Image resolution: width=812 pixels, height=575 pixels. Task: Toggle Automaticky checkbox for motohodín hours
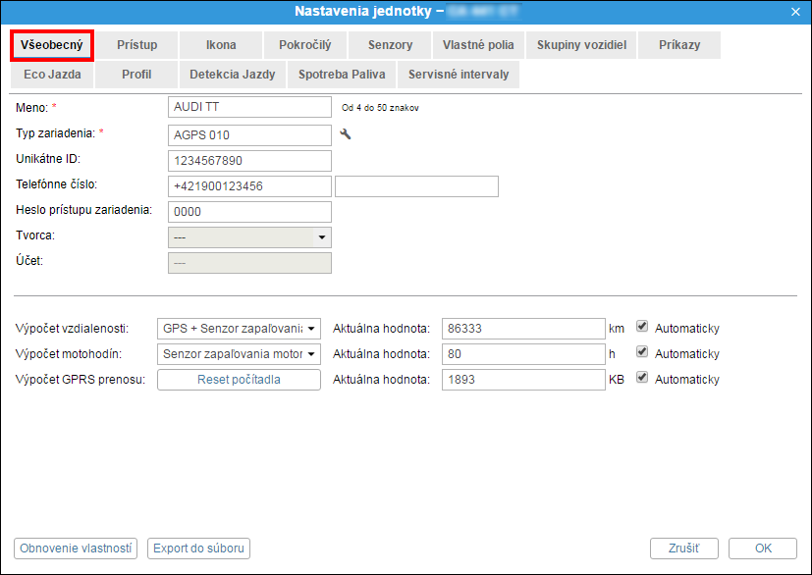[642, 352]
